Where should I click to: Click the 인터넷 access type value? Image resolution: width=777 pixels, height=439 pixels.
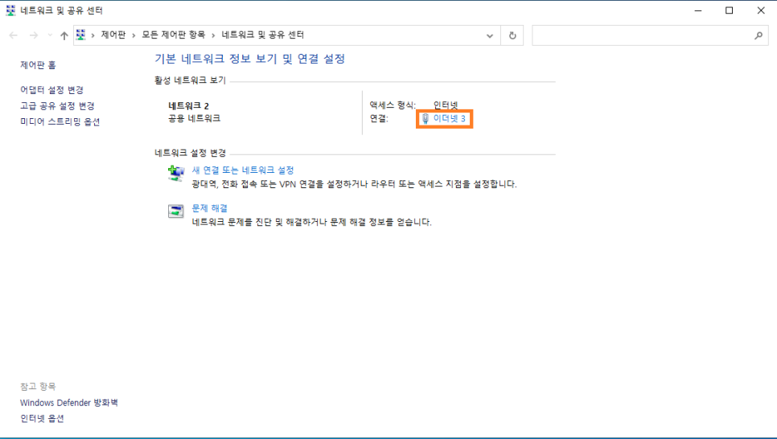coord(446,105)
